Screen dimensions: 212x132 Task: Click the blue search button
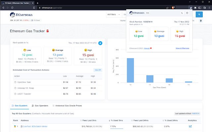tap(199, 15)
